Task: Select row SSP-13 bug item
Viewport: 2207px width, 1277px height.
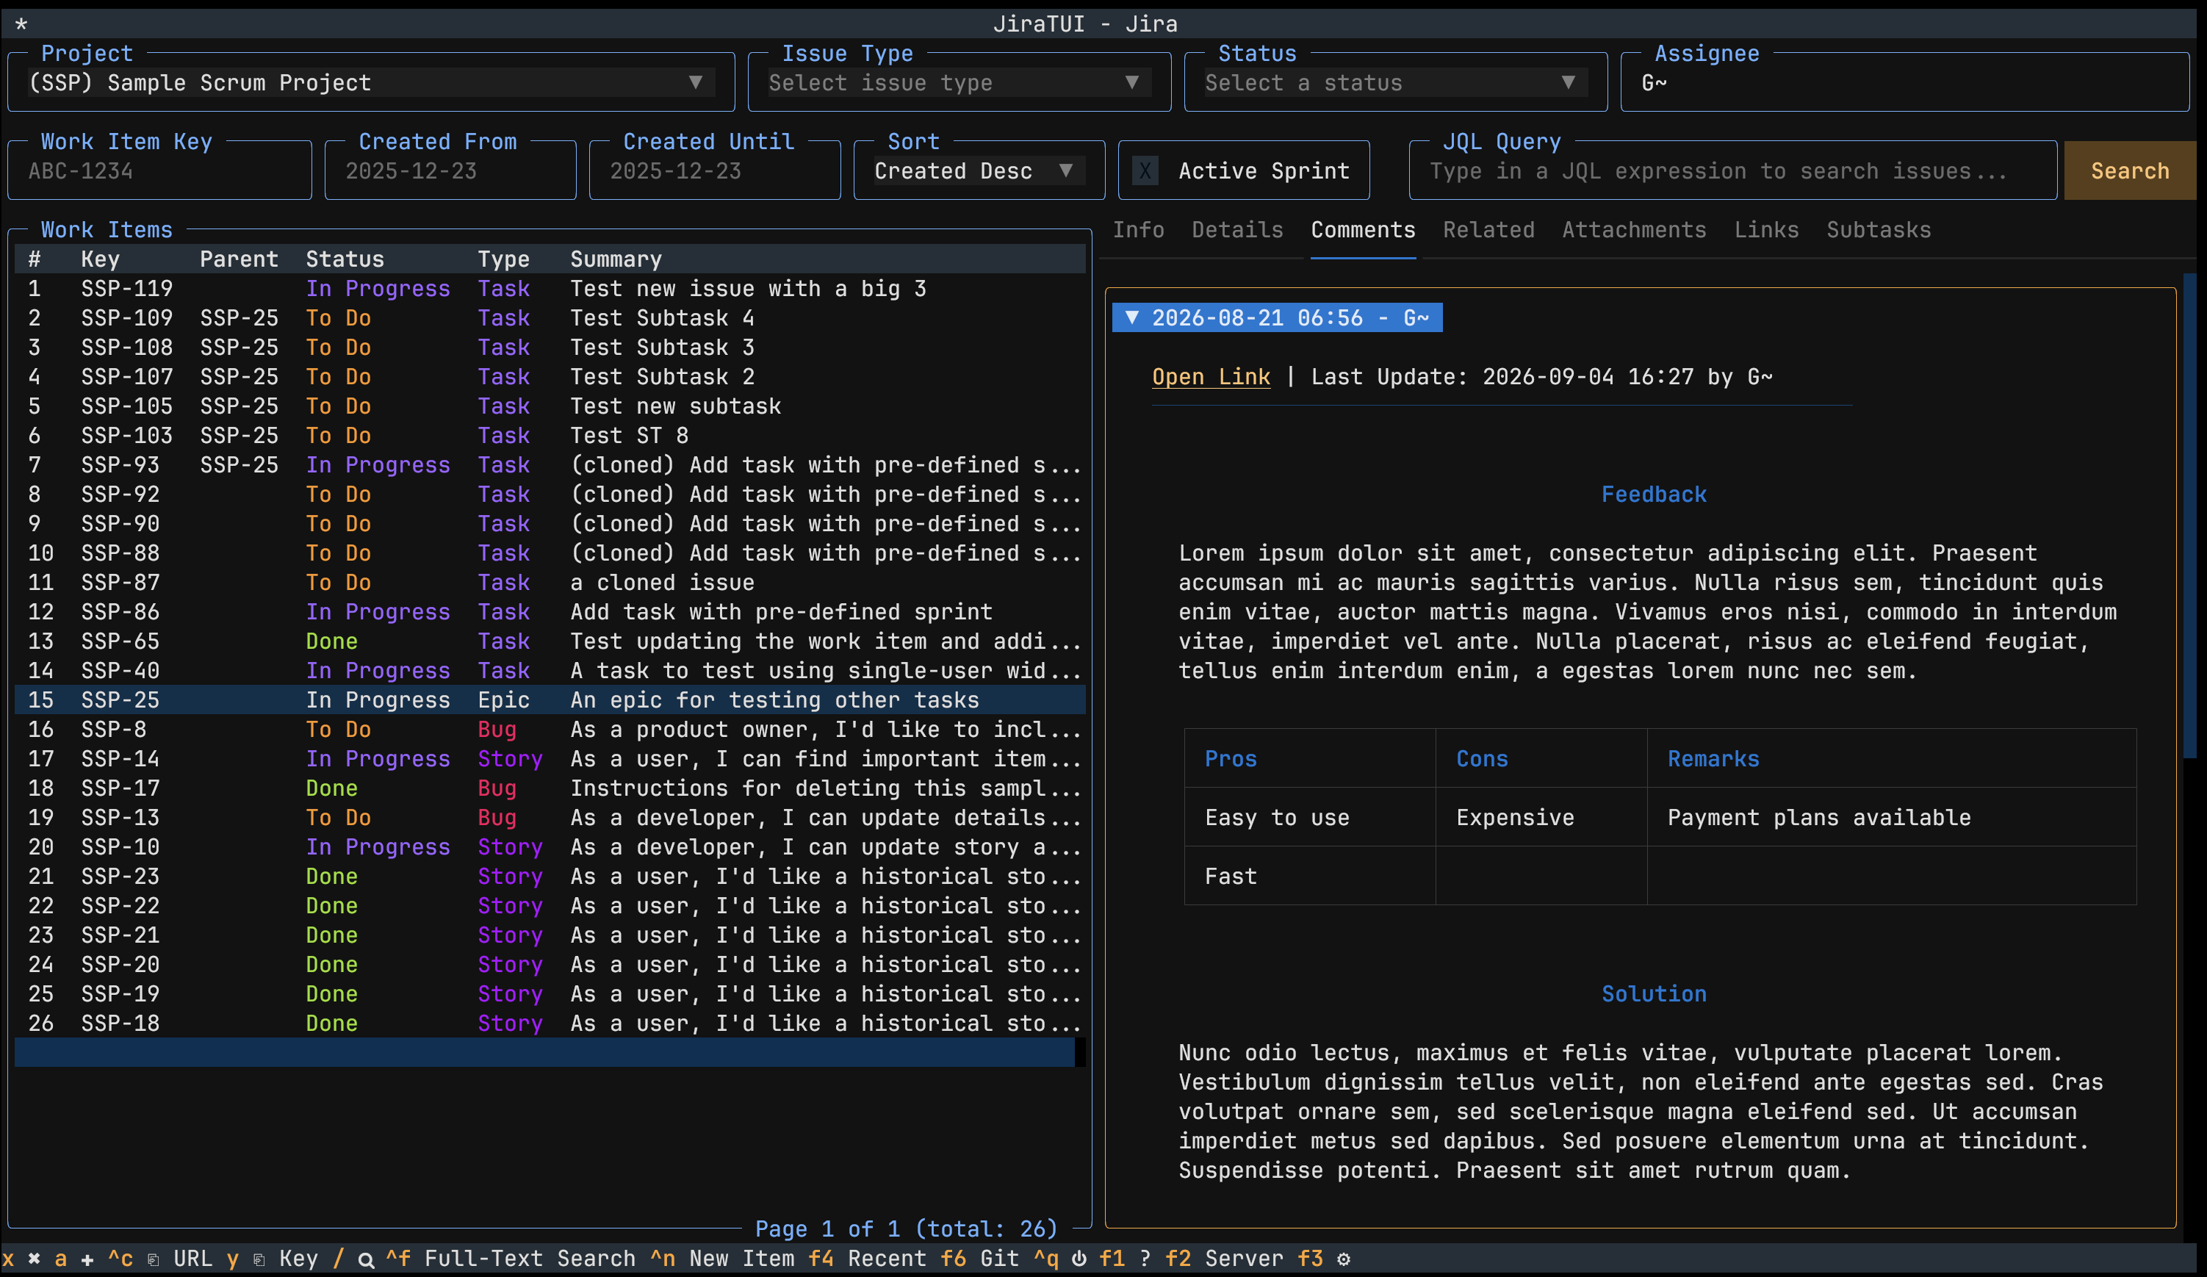Action: 550,817
